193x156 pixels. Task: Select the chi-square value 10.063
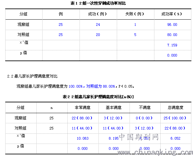(x=82, y=138)
